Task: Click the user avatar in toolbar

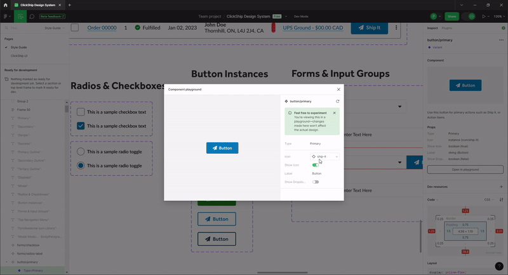Action: pos(434,17)
